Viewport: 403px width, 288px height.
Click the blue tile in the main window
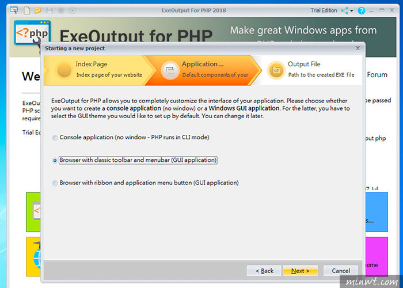coord(377,212)
